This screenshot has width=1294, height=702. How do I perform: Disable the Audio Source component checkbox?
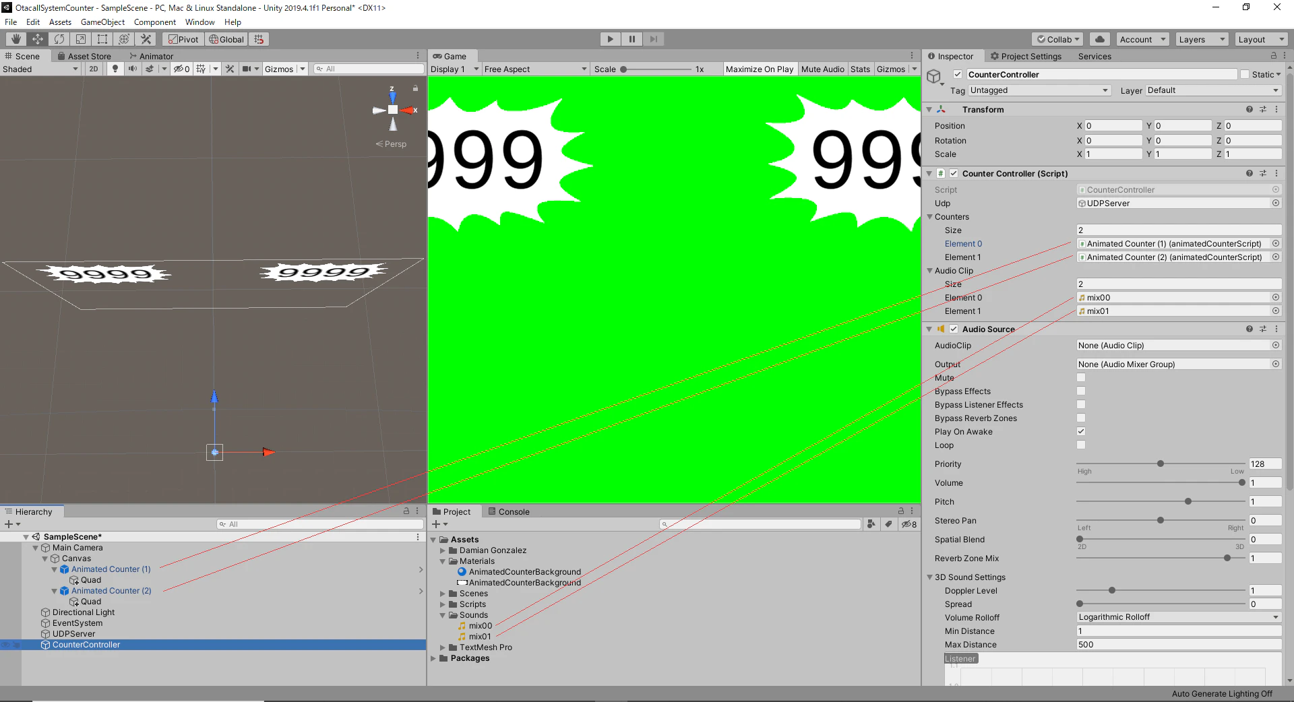pyautogui.click(x=954, y=329)
